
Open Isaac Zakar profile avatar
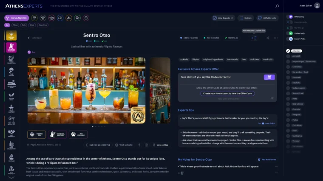[x=291, y=6]
